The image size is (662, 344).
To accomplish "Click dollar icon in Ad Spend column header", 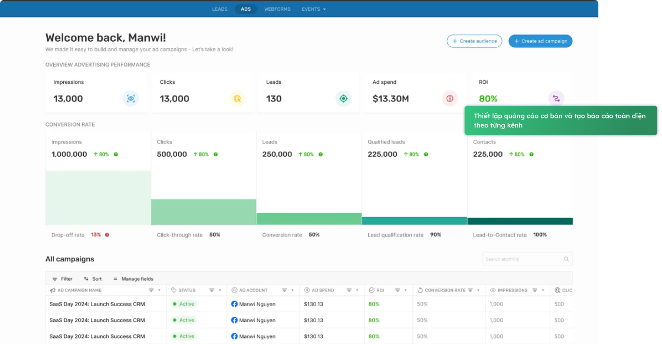I will pyautogui.click(x=307, y=290).
